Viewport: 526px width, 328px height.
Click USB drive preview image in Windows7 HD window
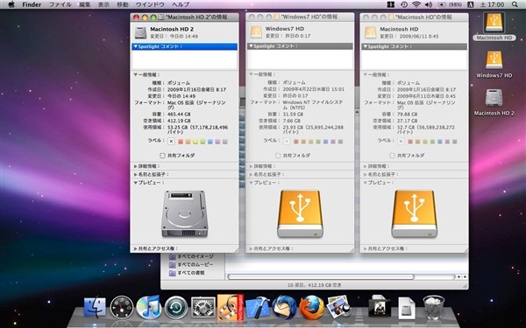click(x=300, y=213)
